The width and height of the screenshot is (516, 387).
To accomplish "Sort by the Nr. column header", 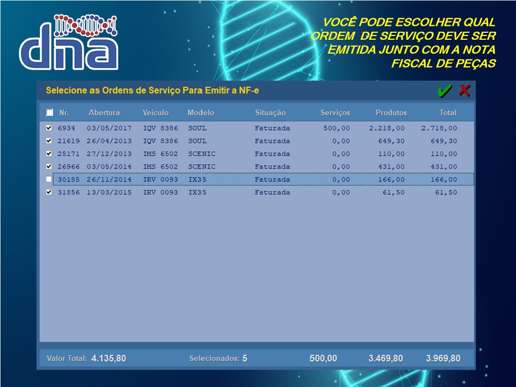I will pyautogui.click(x=64, y=112).
